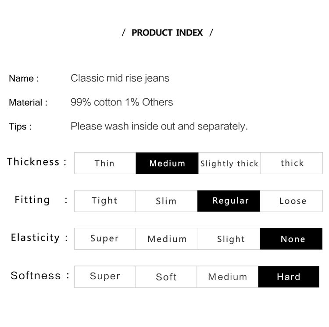Click the highlighted Hard softness cell
Screen dimensions: 329x327
coord(289,277)
